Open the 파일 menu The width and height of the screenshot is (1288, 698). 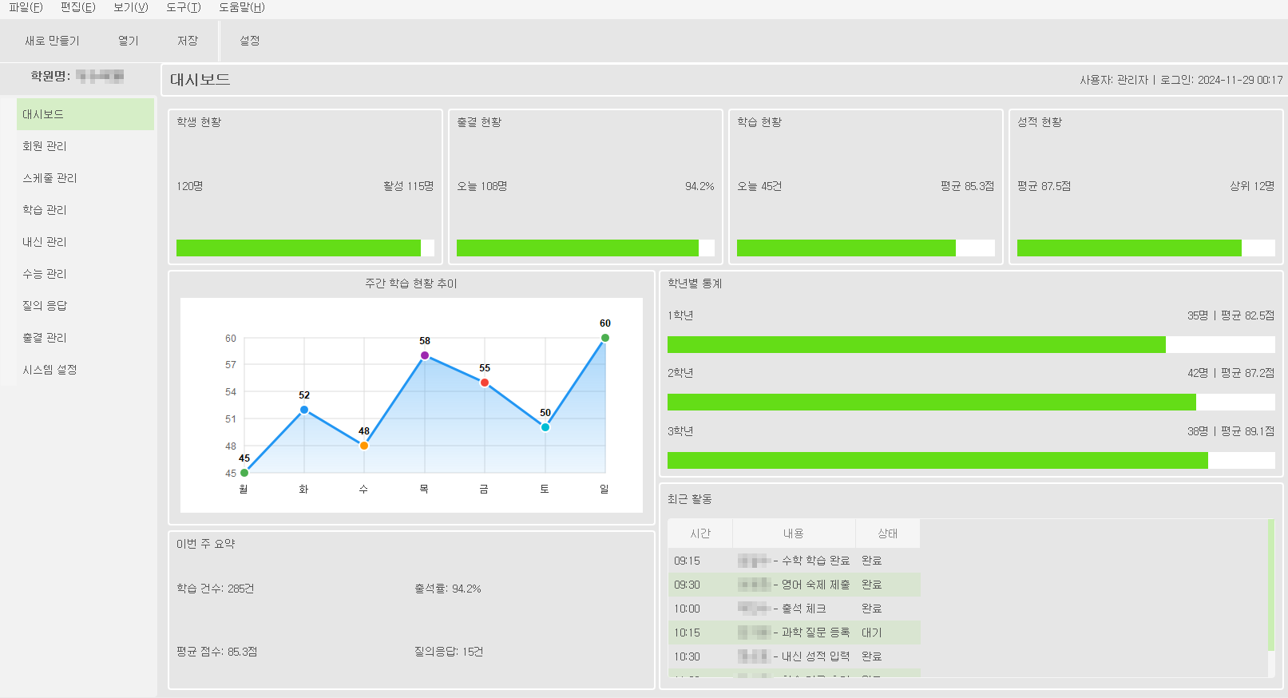[26, 7]
